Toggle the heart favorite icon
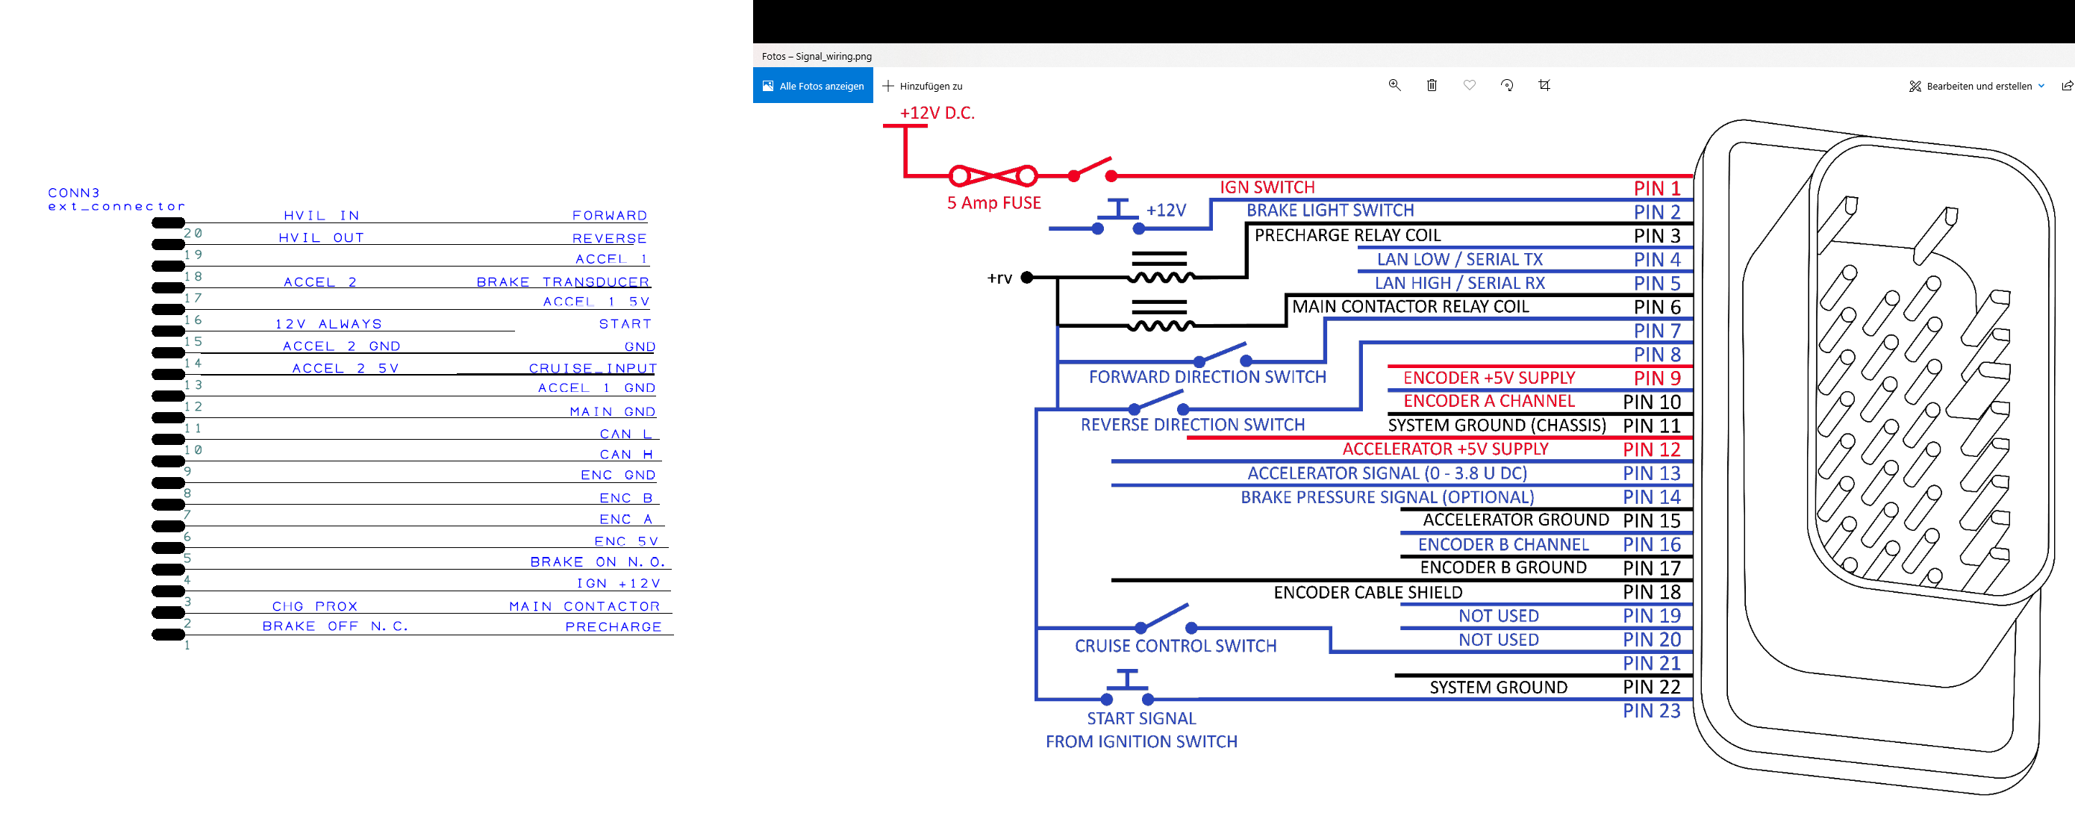 (x=1469, y=85)
